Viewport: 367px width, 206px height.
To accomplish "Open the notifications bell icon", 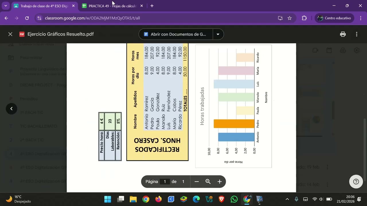I will (x=359, y=199).
